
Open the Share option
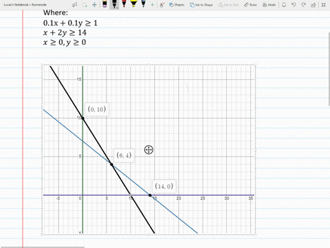tap(313, 5)
